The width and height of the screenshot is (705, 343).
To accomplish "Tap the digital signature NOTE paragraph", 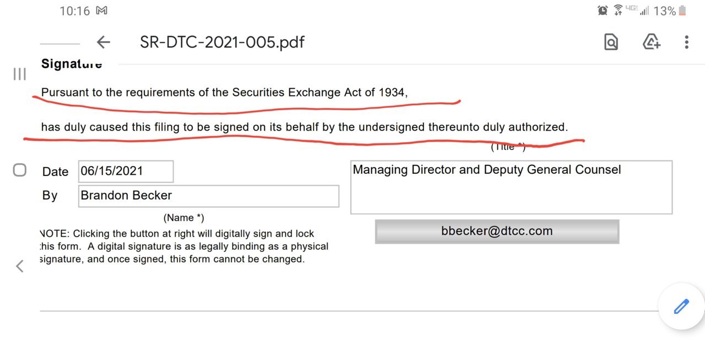I will (x=184, y=246).
